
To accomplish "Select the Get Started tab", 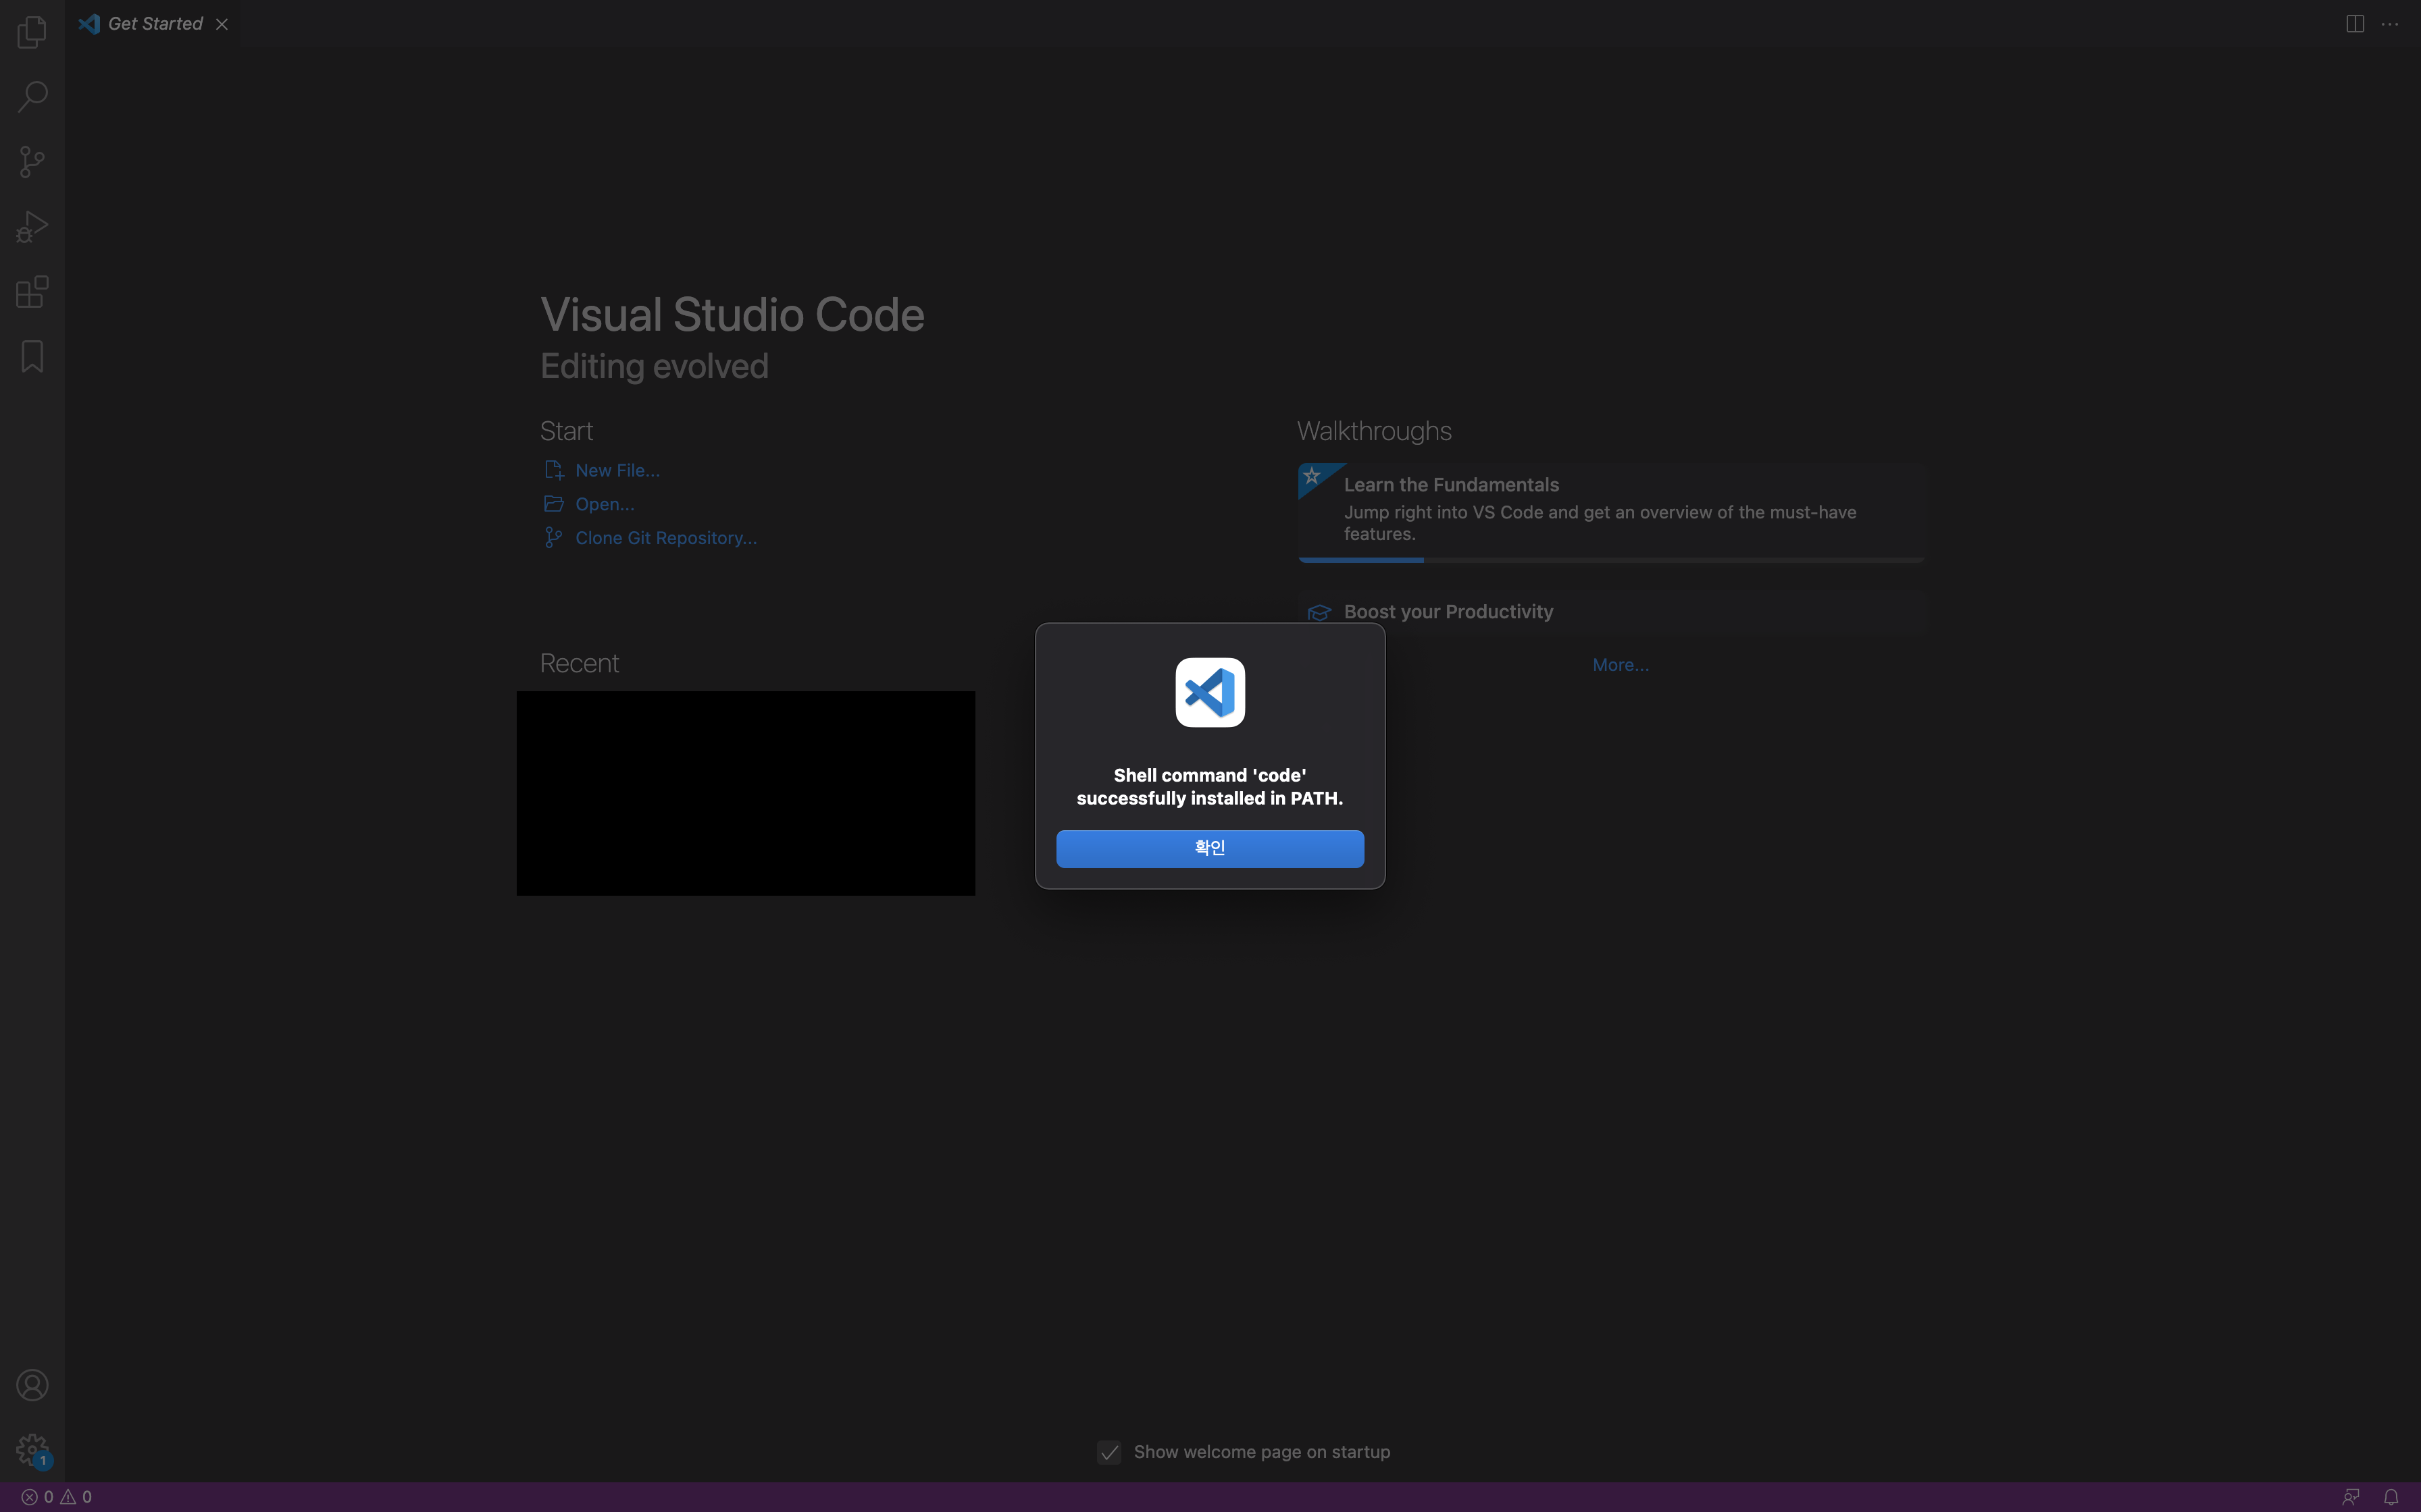I will tap(155, 24).
